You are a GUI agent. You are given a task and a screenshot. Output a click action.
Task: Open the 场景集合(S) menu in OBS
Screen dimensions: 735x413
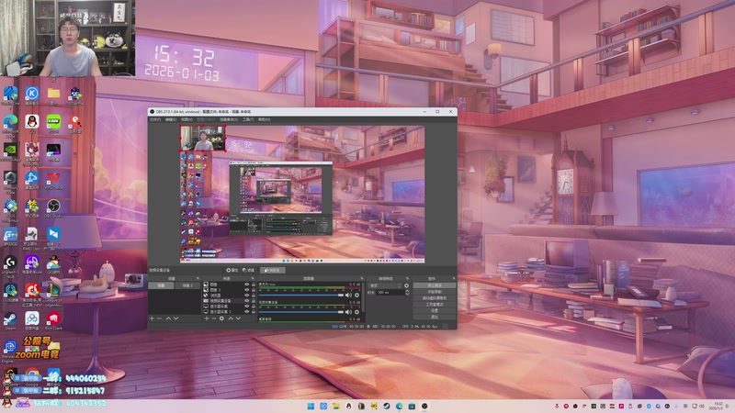[x=229, y=119]
